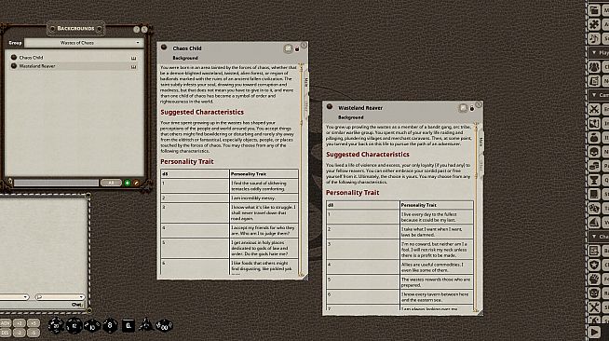The width and height of the screenshot is (609, 341).
Task: Click help button on Backgrounds window
Action: (136, 29)
